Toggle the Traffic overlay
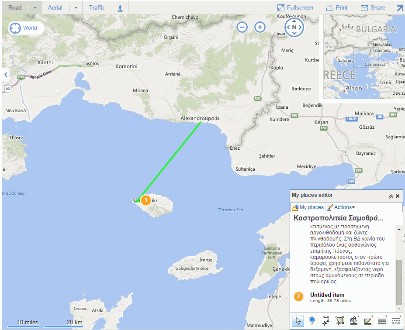The image size is (405, 330). (97, 7)
